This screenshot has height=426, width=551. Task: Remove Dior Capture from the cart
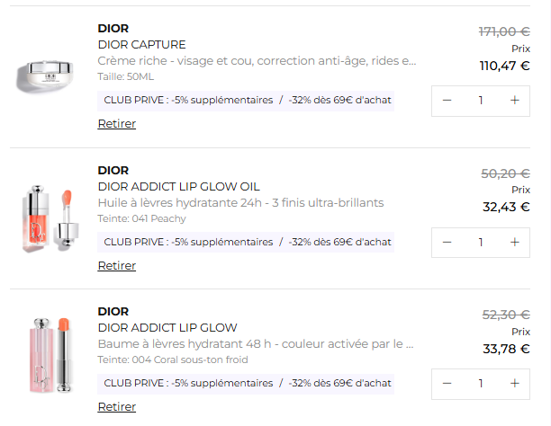click(x=116, y=124)
